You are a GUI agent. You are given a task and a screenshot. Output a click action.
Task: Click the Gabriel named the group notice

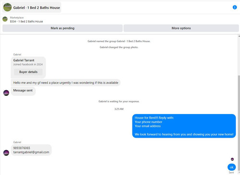click(119, 41)
